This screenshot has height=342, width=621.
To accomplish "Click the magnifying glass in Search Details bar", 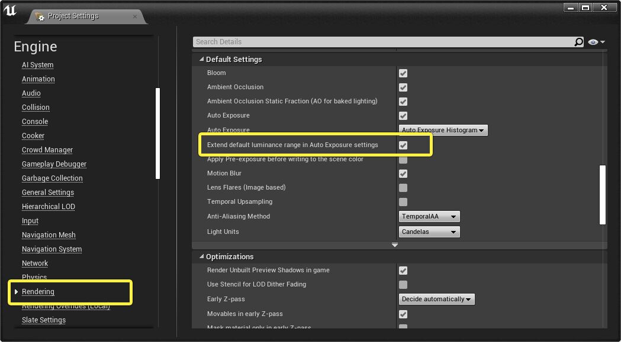I will (578, 41).
